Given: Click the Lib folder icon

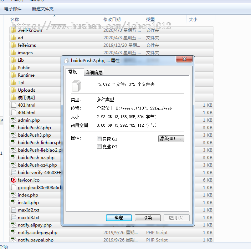Looking at the screenshot, I should 14,60.
